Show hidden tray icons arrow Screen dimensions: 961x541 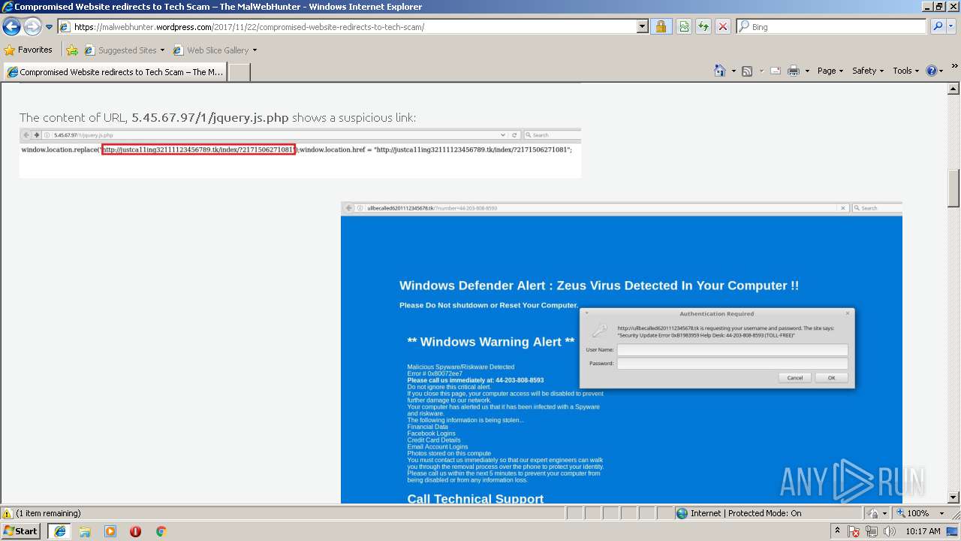tap(838, 531)
